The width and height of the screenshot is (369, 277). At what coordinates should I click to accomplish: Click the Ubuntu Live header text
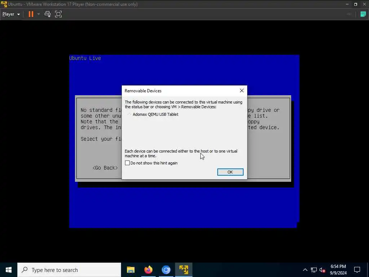pos(85,58)
